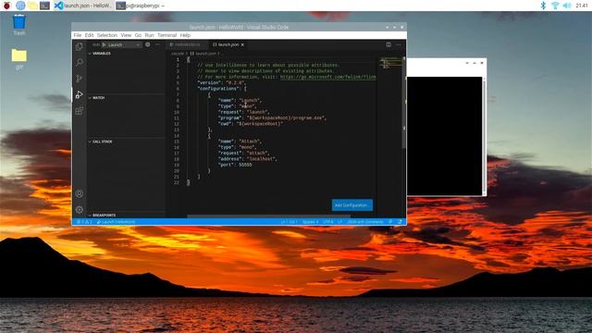The image size is (592, 333).
Task: Open the Launch configuration dropdown
Action: (124, 45)
